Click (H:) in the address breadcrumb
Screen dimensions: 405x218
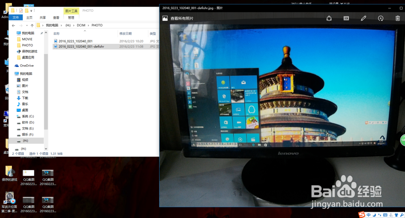coord(68,25)
